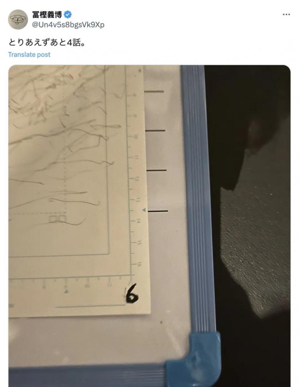299x387 pixels.
Task: Click the ruler number 14 on the paper
Action: [x=138, y=221]
